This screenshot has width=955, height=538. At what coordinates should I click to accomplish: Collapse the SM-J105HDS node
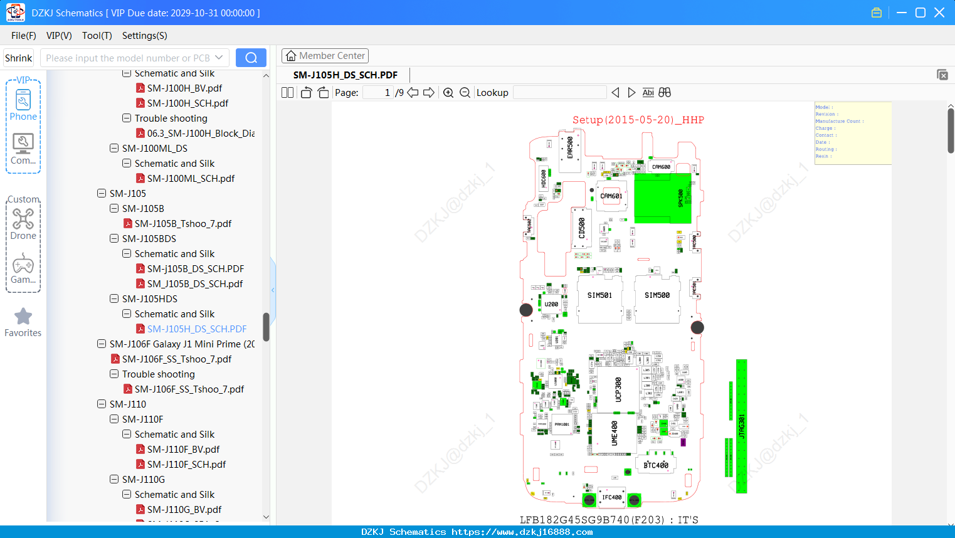pyautogui.click(x=114, y=299)
